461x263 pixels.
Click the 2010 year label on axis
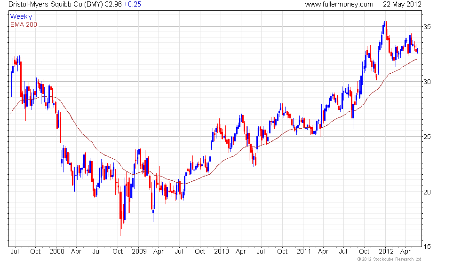click(x=222, y=252)
